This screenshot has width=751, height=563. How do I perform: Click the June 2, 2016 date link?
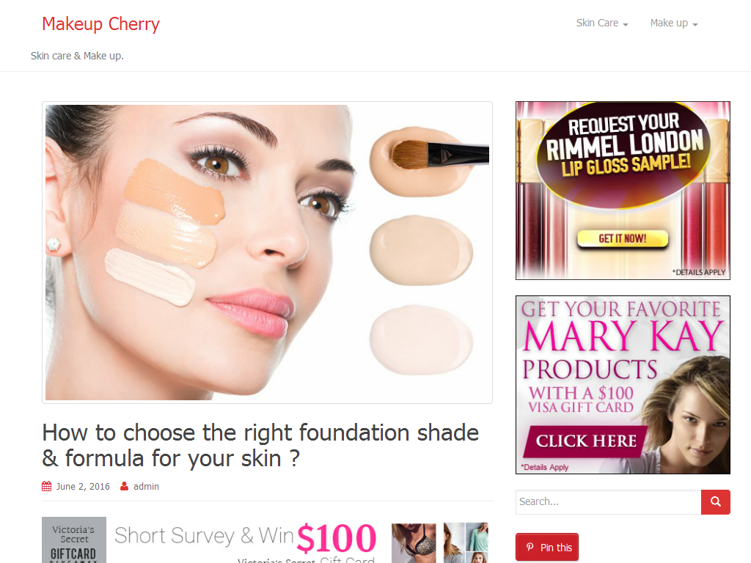83,487
